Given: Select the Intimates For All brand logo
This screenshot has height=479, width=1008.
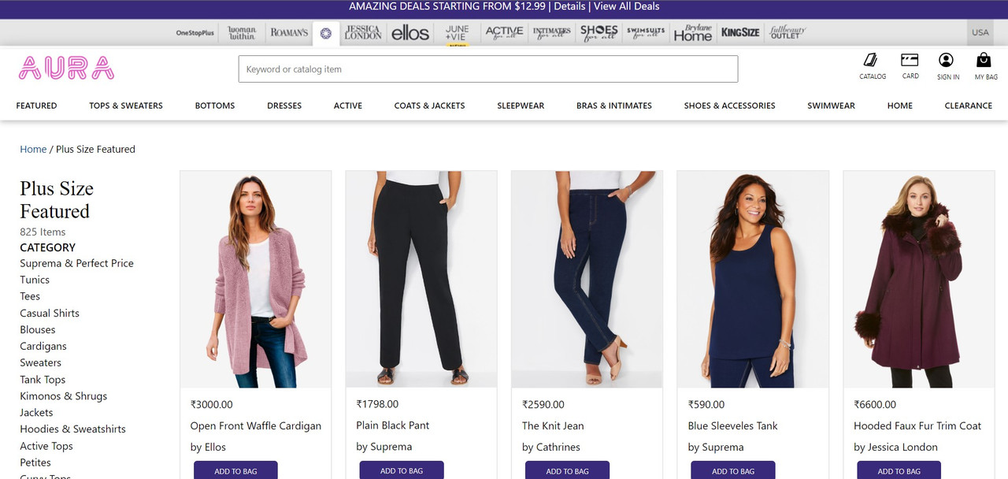Looking at the screenshot, I should click(x=551, y=33).
